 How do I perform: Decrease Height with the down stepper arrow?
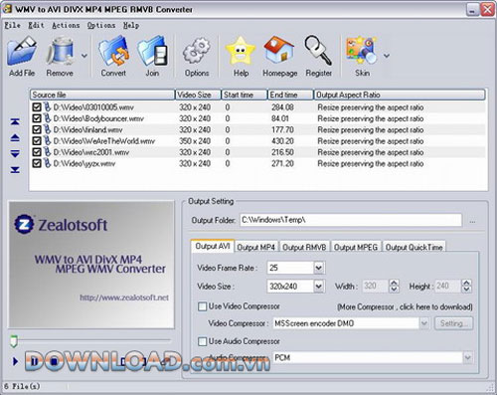466,290
